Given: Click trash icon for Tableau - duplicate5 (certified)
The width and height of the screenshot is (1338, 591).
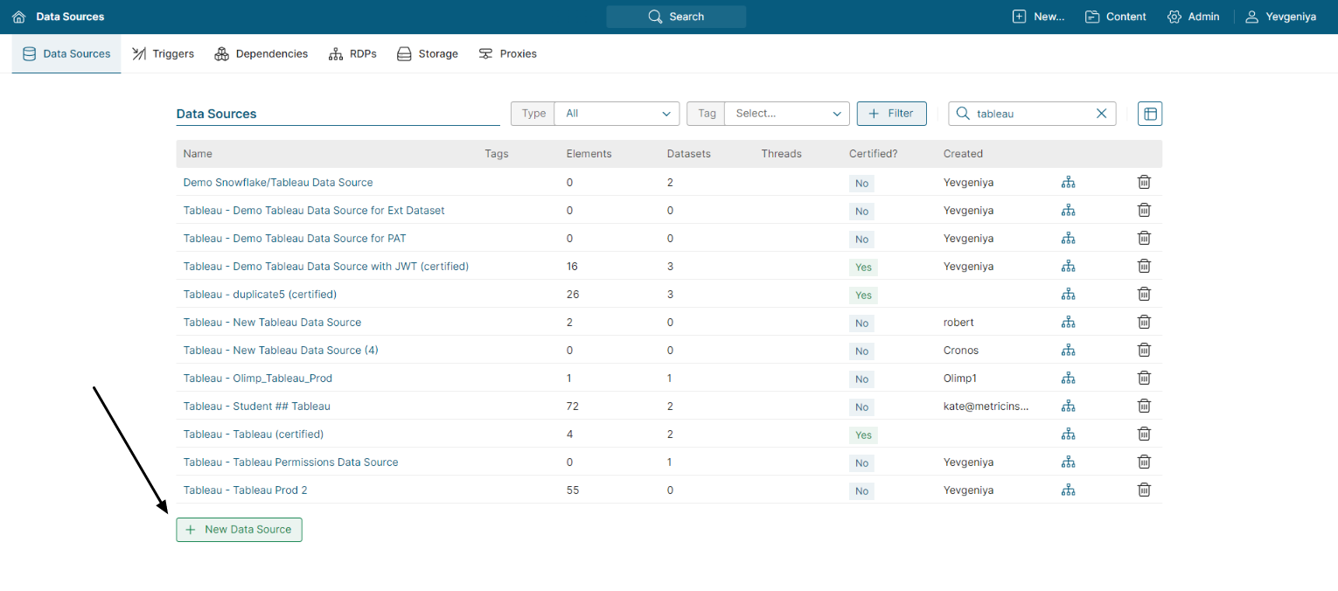Looking at the screenshot, I should point(1143,294).
